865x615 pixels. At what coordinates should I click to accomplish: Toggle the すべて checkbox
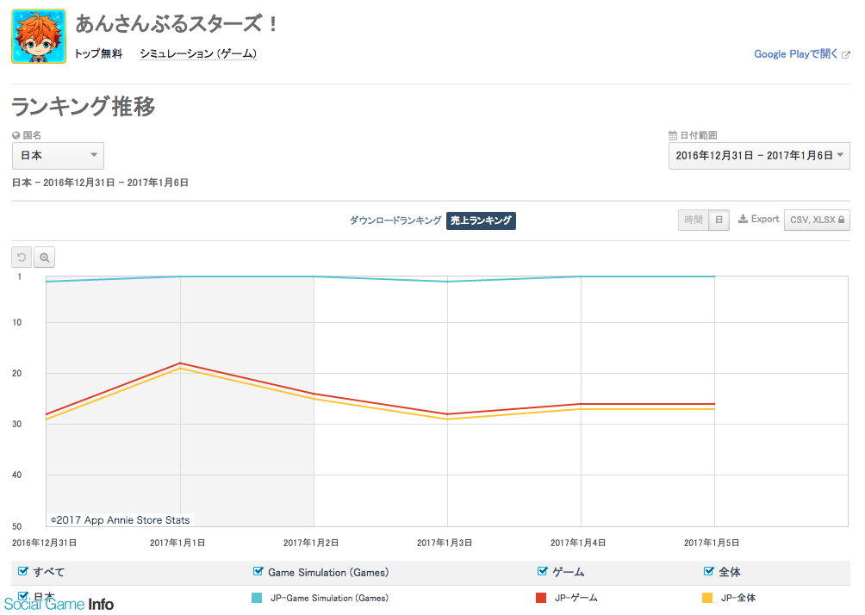(x=22, y=571)
